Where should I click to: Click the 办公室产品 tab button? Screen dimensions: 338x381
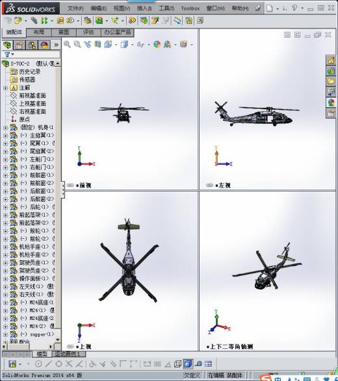point(118,32)
